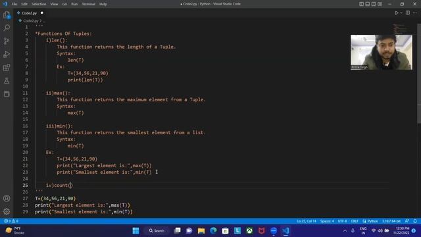Viewport: 421px width, 237px height.
Task: Select the Python interpreter version item
Action: [391, 221]
